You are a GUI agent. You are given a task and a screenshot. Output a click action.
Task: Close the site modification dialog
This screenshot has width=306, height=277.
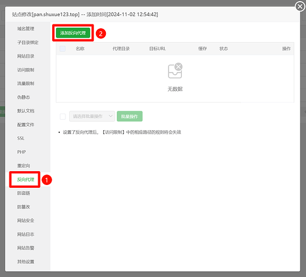[x=300, y=7]
